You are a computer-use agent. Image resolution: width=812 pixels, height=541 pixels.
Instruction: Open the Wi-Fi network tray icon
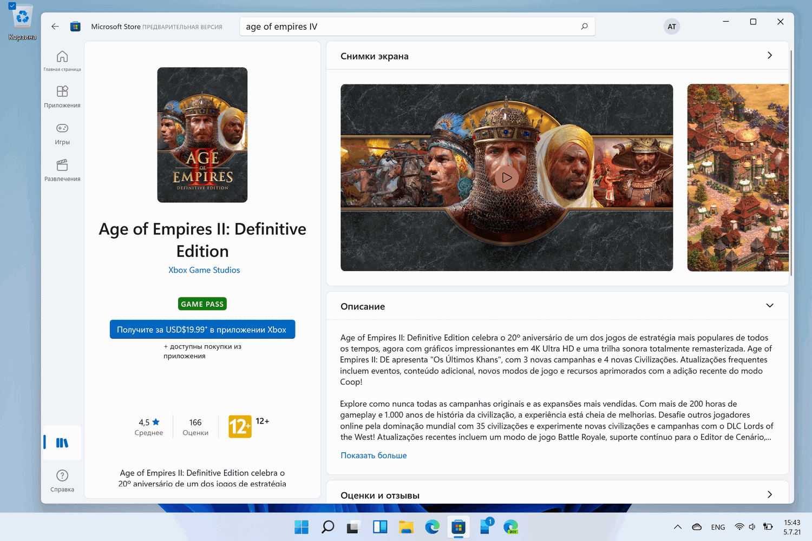point(739,527)
